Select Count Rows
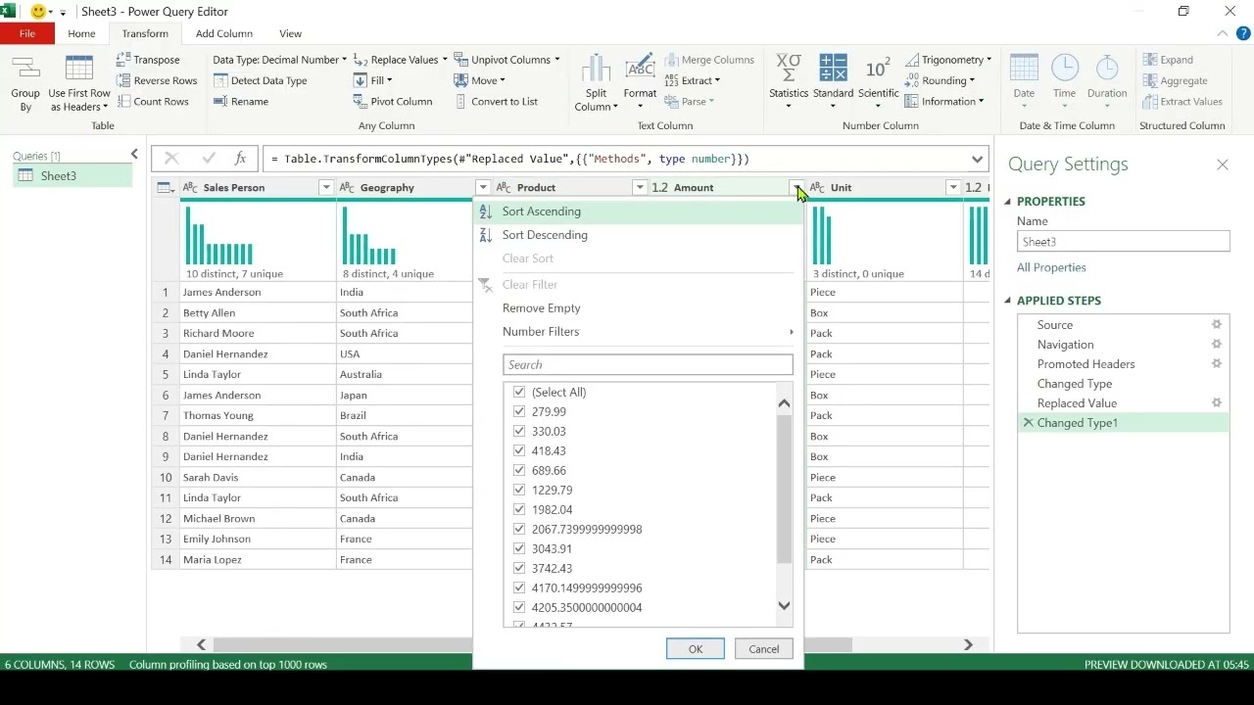The image size is (1254, 705). tap(153, 101)
